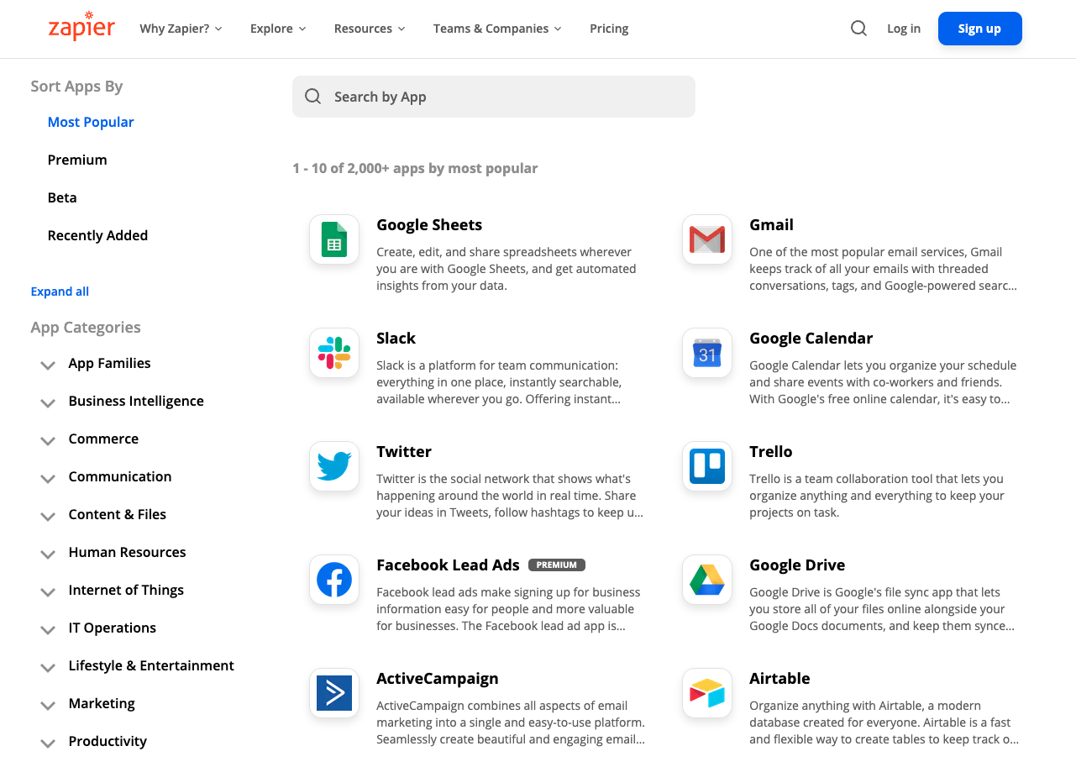Select the Human Resources category label
This screenshot has width=1076, height=767.
coord(127,552)
